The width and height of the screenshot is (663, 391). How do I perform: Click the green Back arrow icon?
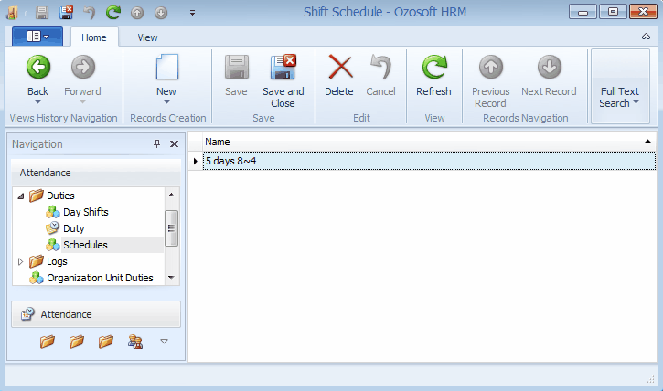[x=38, y=67]
